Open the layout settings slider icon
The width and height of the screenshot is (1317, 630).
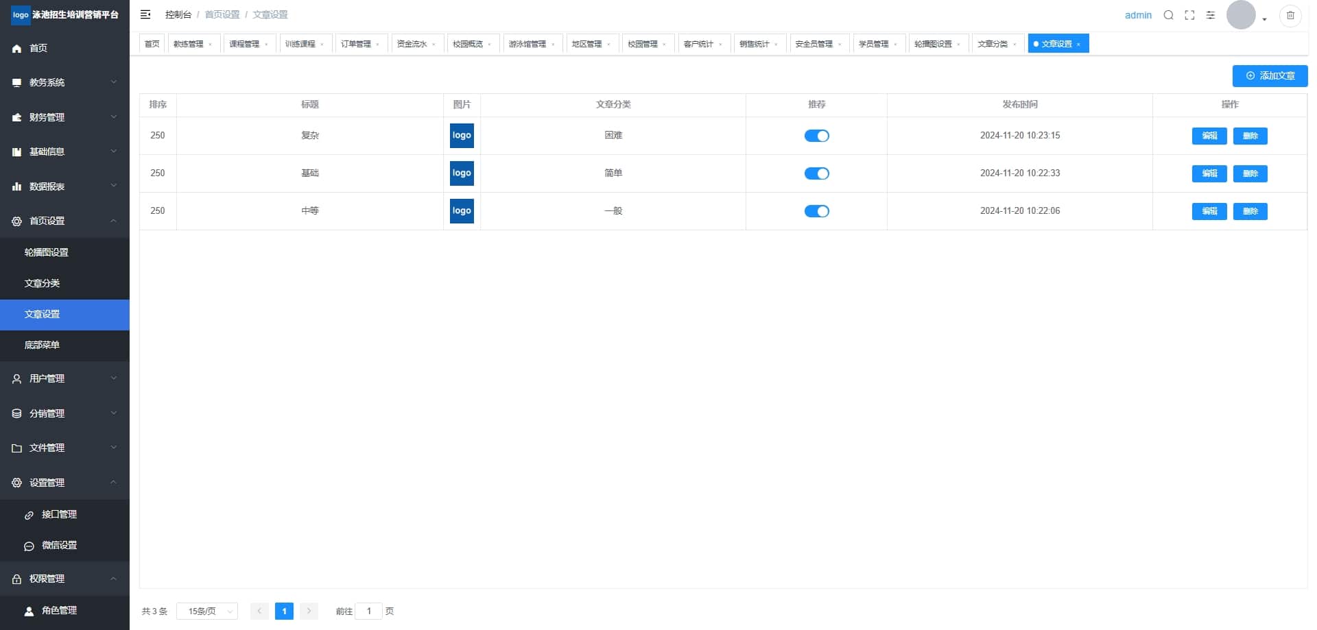click(1211, 15)
